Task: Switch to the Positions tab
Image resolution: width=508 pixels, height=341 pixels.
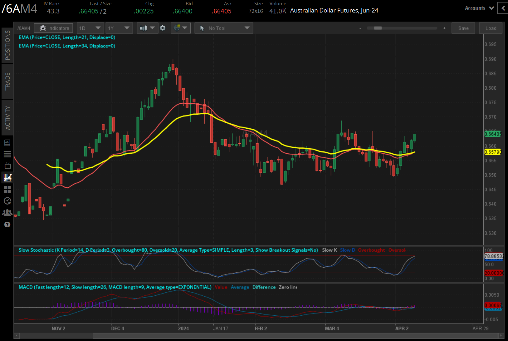Action: click(x=7, y=45)
